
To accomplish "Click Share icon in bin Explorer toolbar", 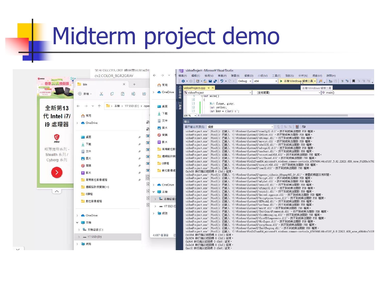I will coord(144,94).
